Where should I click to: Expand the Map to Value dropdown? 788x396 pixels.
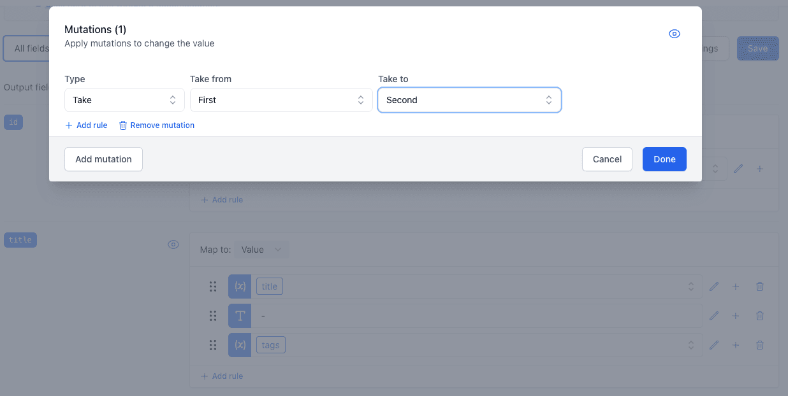pos(261,249)
